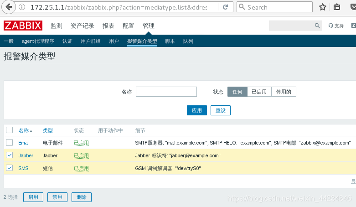
Task: Click the 短信 type cell text
Action: 48,168
